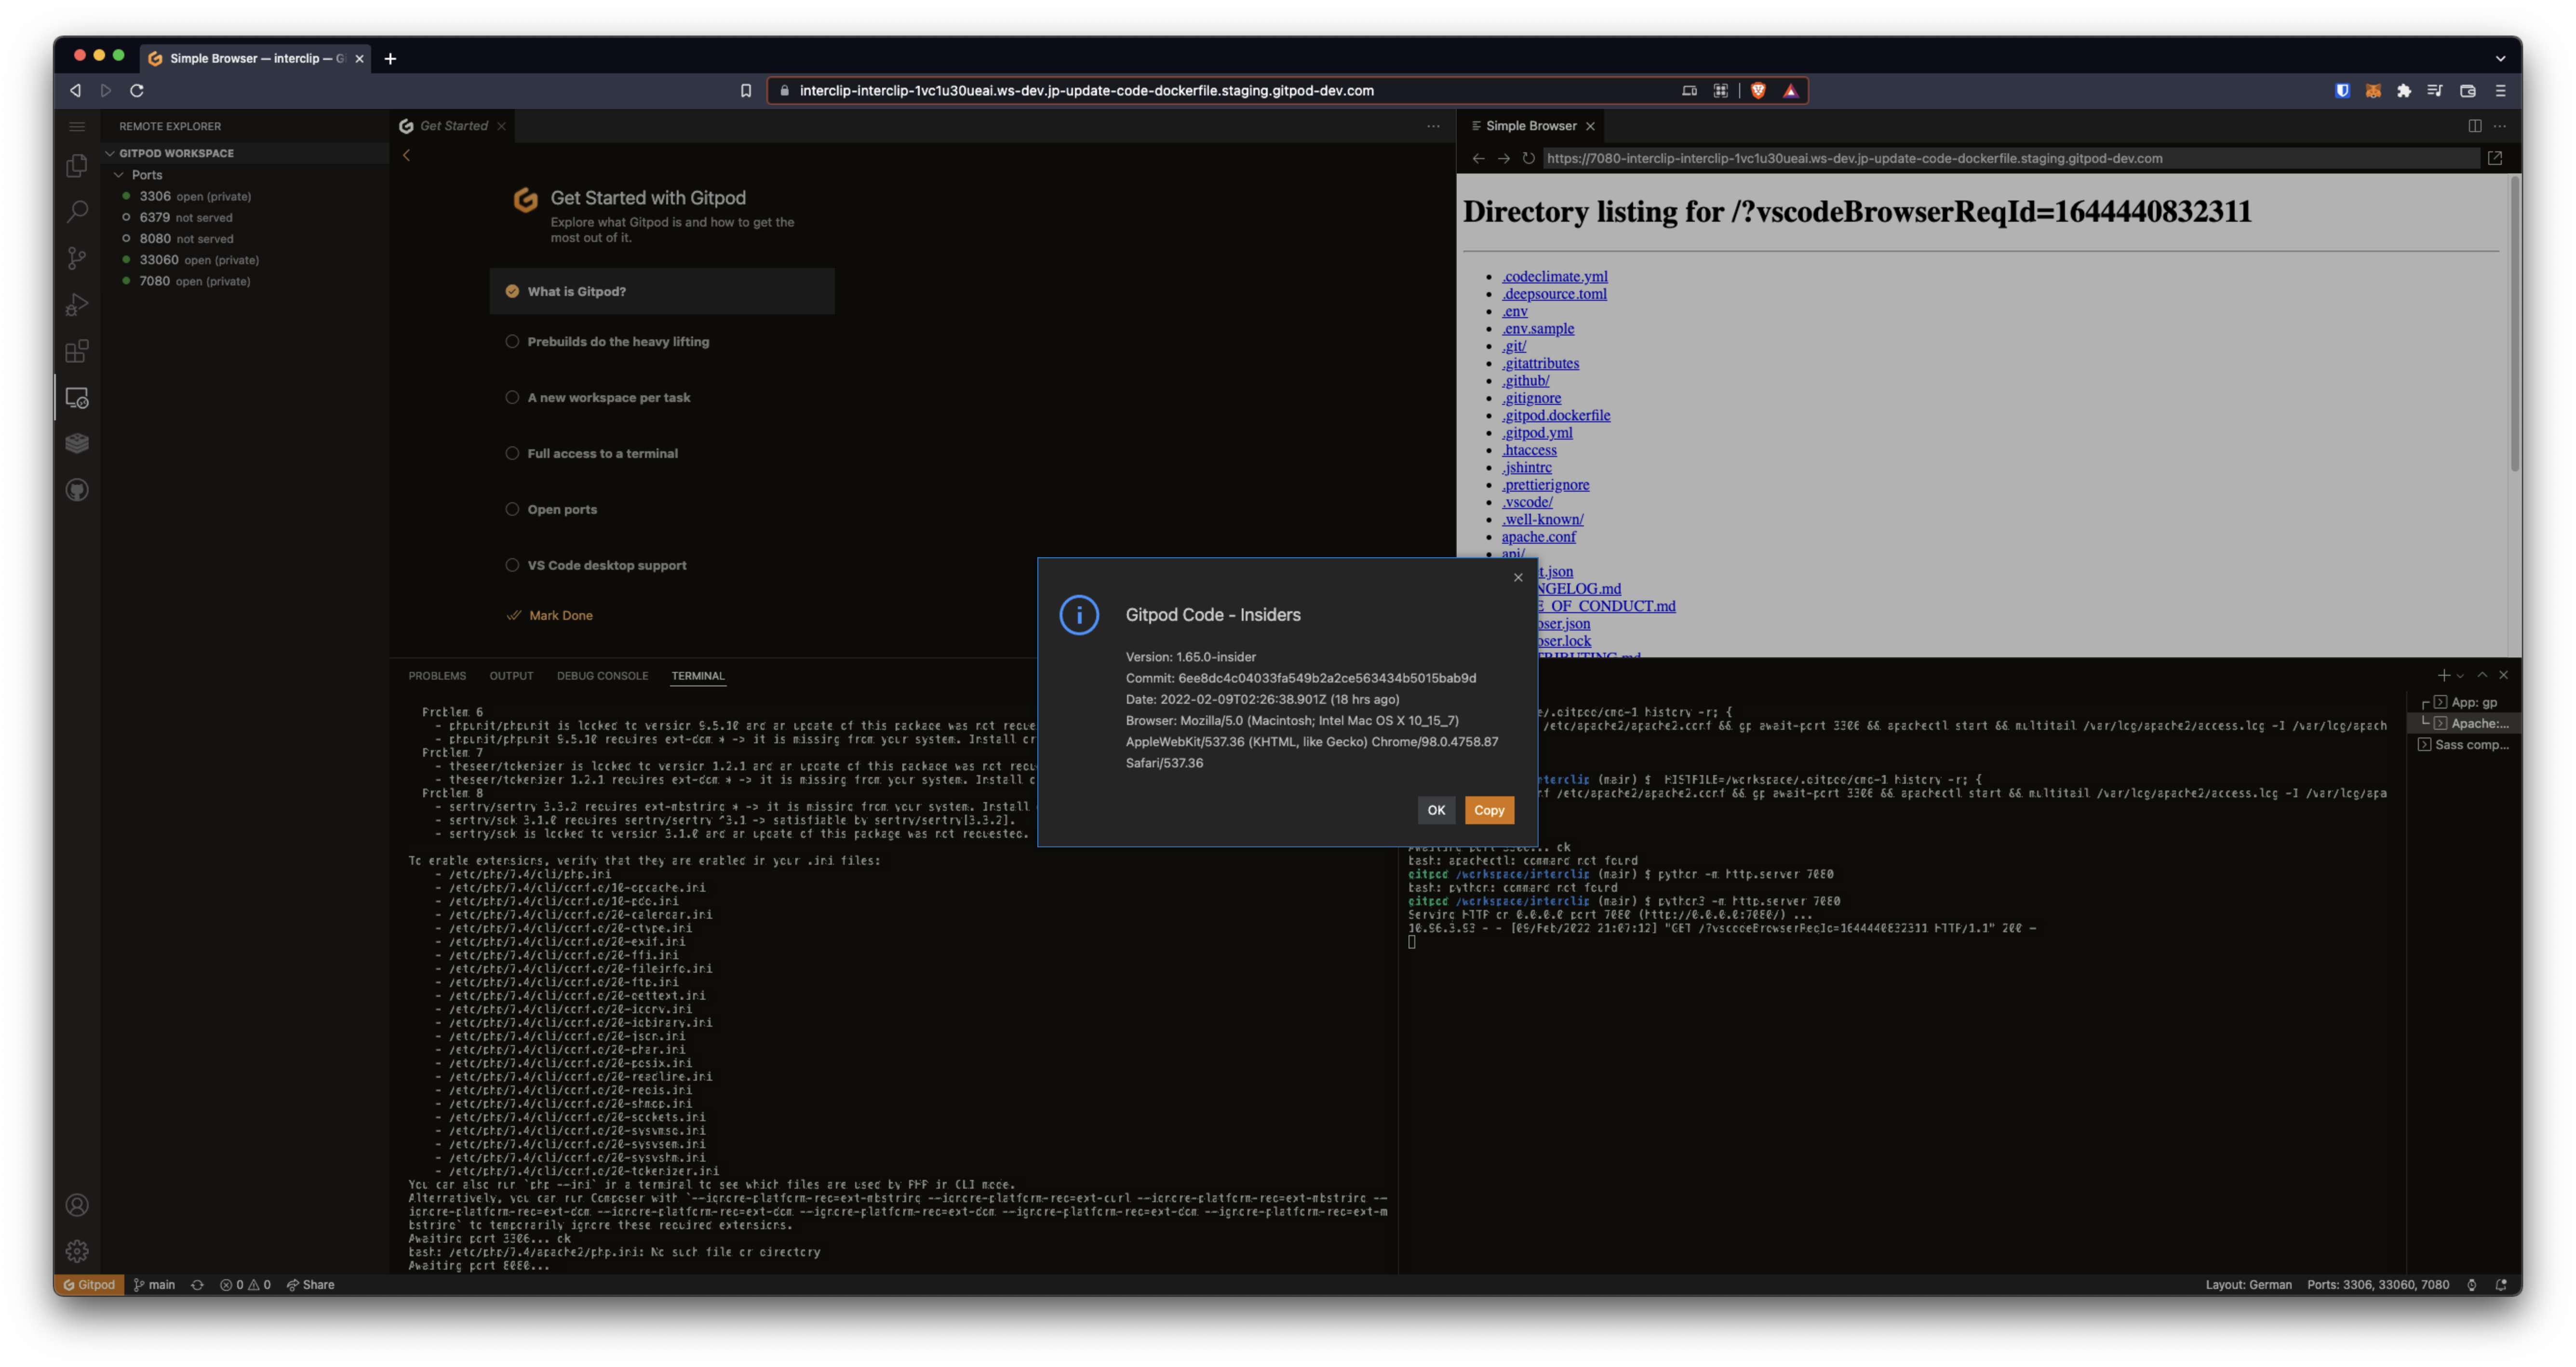This screenshot has width=2576, height=1367.
Task: Select port 8080 not served entry
Action: pos(245,238)
